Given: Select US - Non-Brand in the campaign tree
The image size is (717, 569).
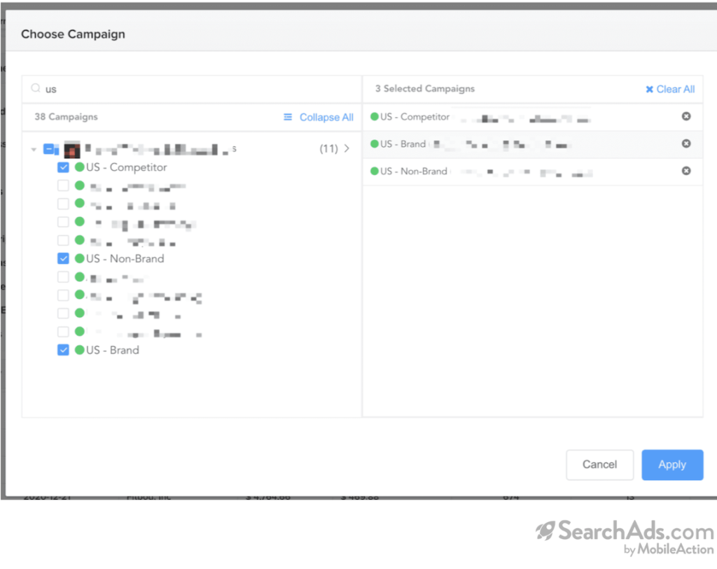Looking at the screenshot, I should [x=125, y=258].
